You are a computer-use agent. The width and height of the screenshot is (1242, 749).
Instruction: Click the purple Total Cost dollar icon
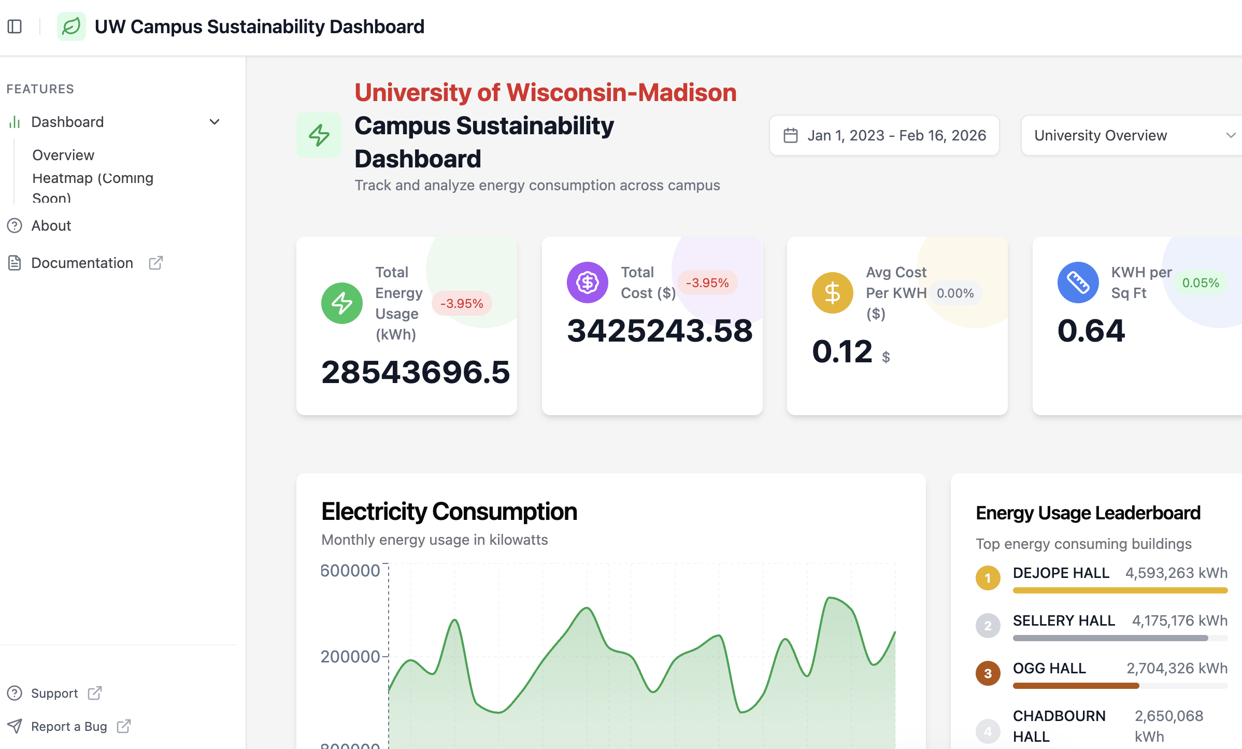(587, 282)
